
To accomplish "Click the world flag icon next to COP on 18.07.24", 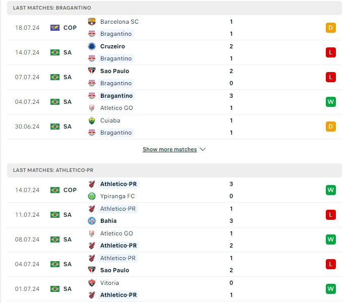I will 55,28.
